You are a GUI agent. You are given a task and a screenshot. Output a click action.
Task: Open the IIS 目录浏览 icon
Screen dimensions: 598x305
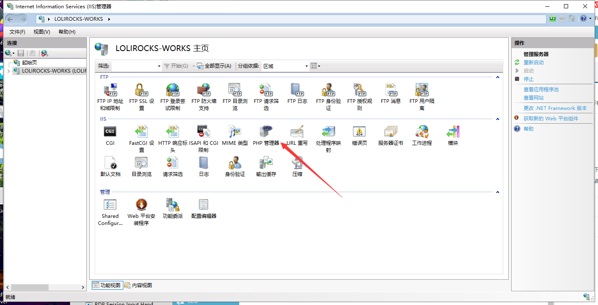pyautogui.click(x=142, y=166)
